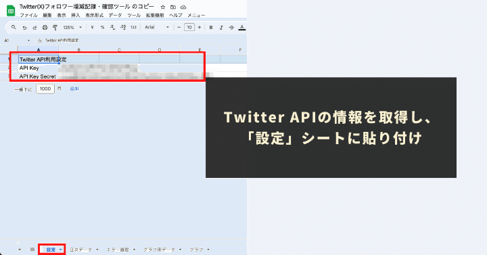Screen dimensions: 487x255
Task: Open the text color picker
Action: pos(241,27)
